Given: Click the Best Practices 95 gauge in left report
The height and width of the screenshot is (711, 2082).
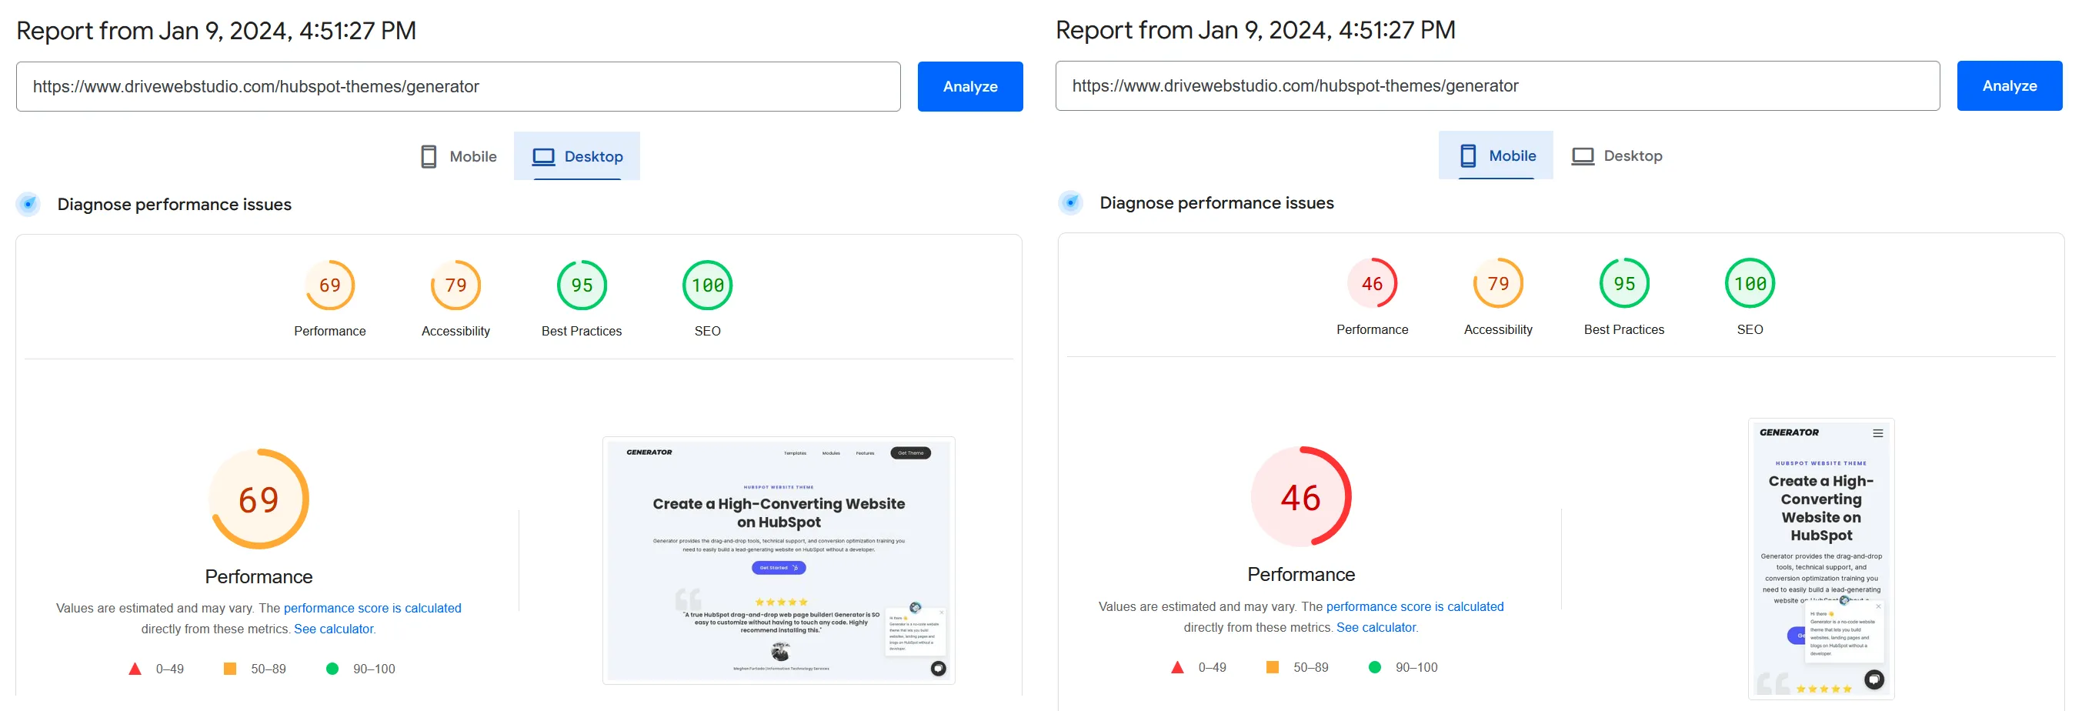Looking at the screenshot, I should [x=581, y=285].
